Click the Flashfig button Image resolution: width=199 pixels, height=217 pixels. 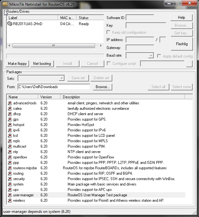tap(182, 44)
